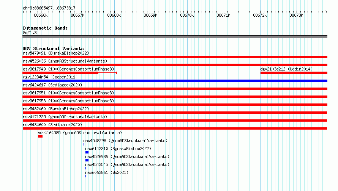Open nsv4171725 (gnomADStructuralVariants) label

click(x=65, y=117)
